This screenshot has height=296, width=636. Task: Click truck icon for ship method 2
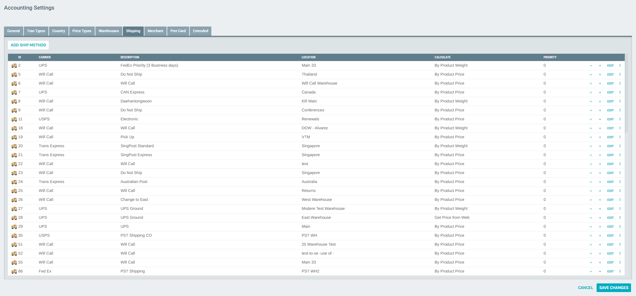click(x=14, y=66)
